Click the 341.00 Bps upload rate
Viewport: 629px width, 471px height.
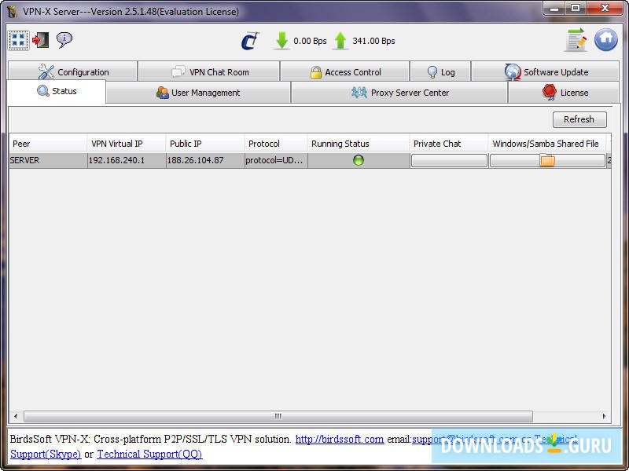pos(373,41)
